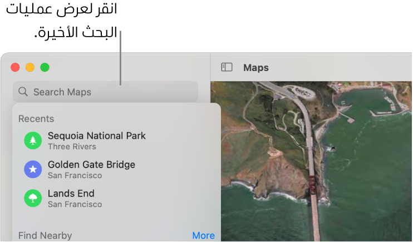Click the green tree icon for Sequoia
The width and height of the screenshot is (413, 242).
pos(33,140)
